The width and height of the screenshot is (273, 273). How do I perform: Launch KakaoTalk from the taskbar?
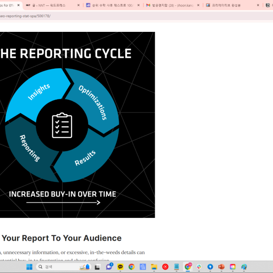[120, 267]
